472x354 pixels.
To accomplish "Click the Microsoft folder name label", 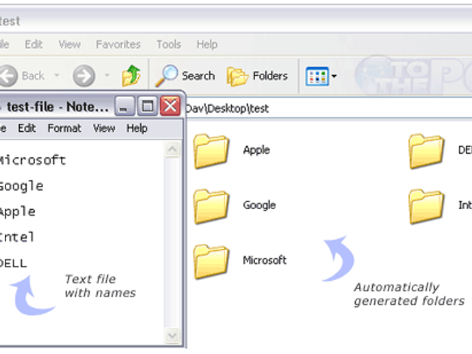I will [265, 260].
